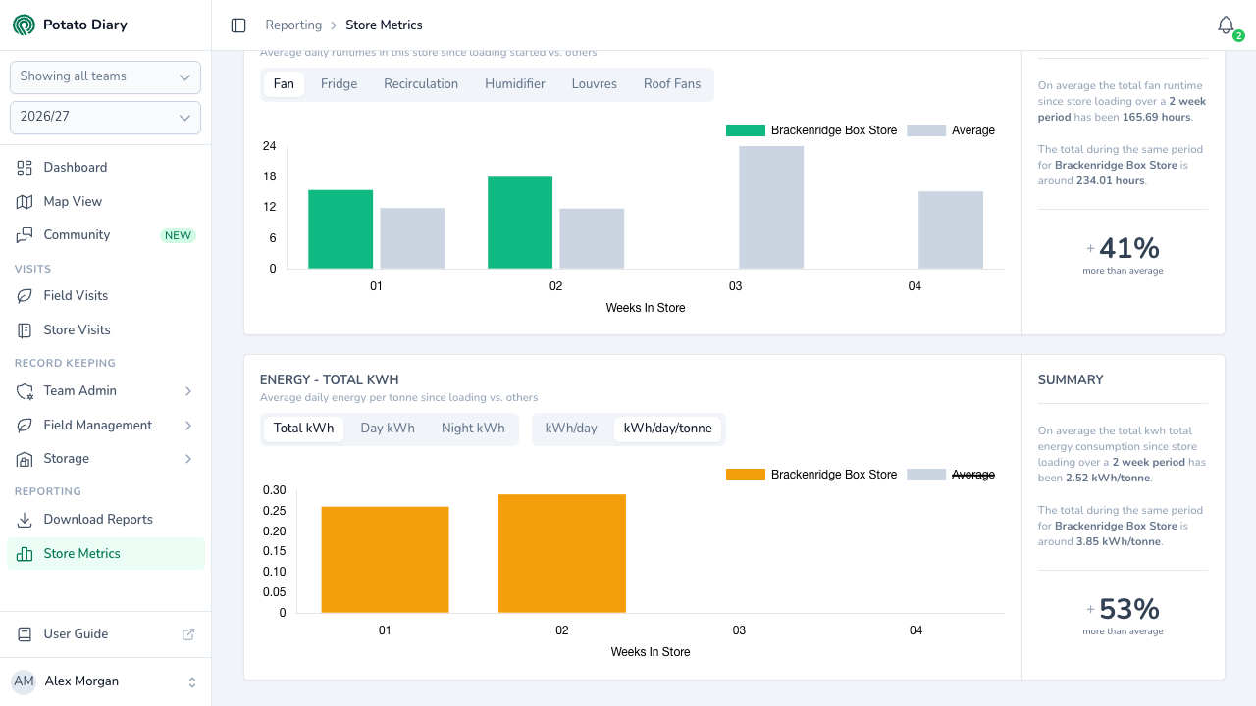Image resolution: width=1256 pixels, height=706 pixels.
Task: Click the Team Admin shield icon
Action: pyautogui.click(x=25, y=391)
